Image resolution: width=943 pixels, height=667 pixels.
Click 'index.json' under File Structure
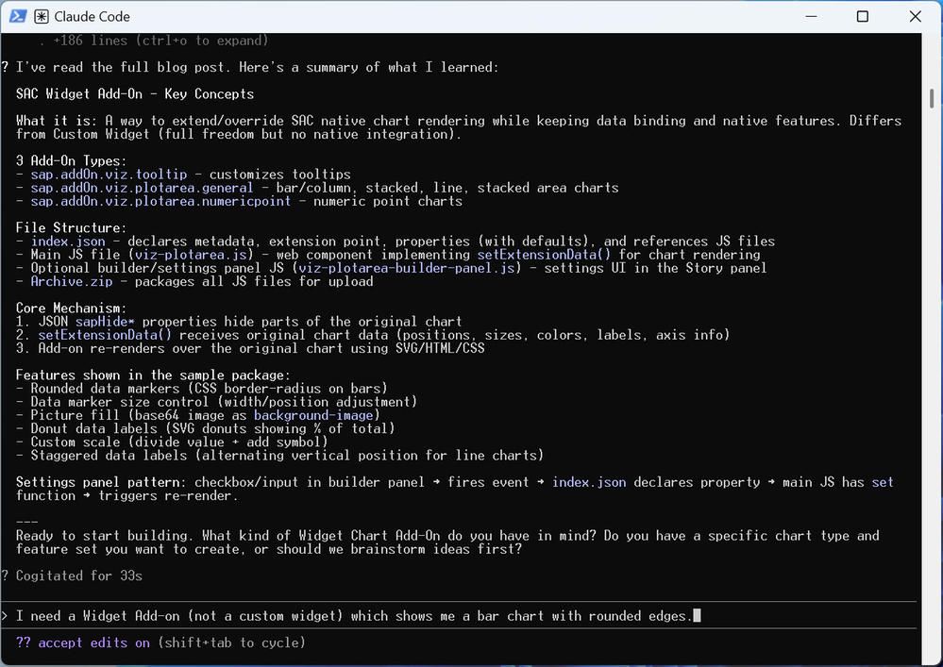68,242
